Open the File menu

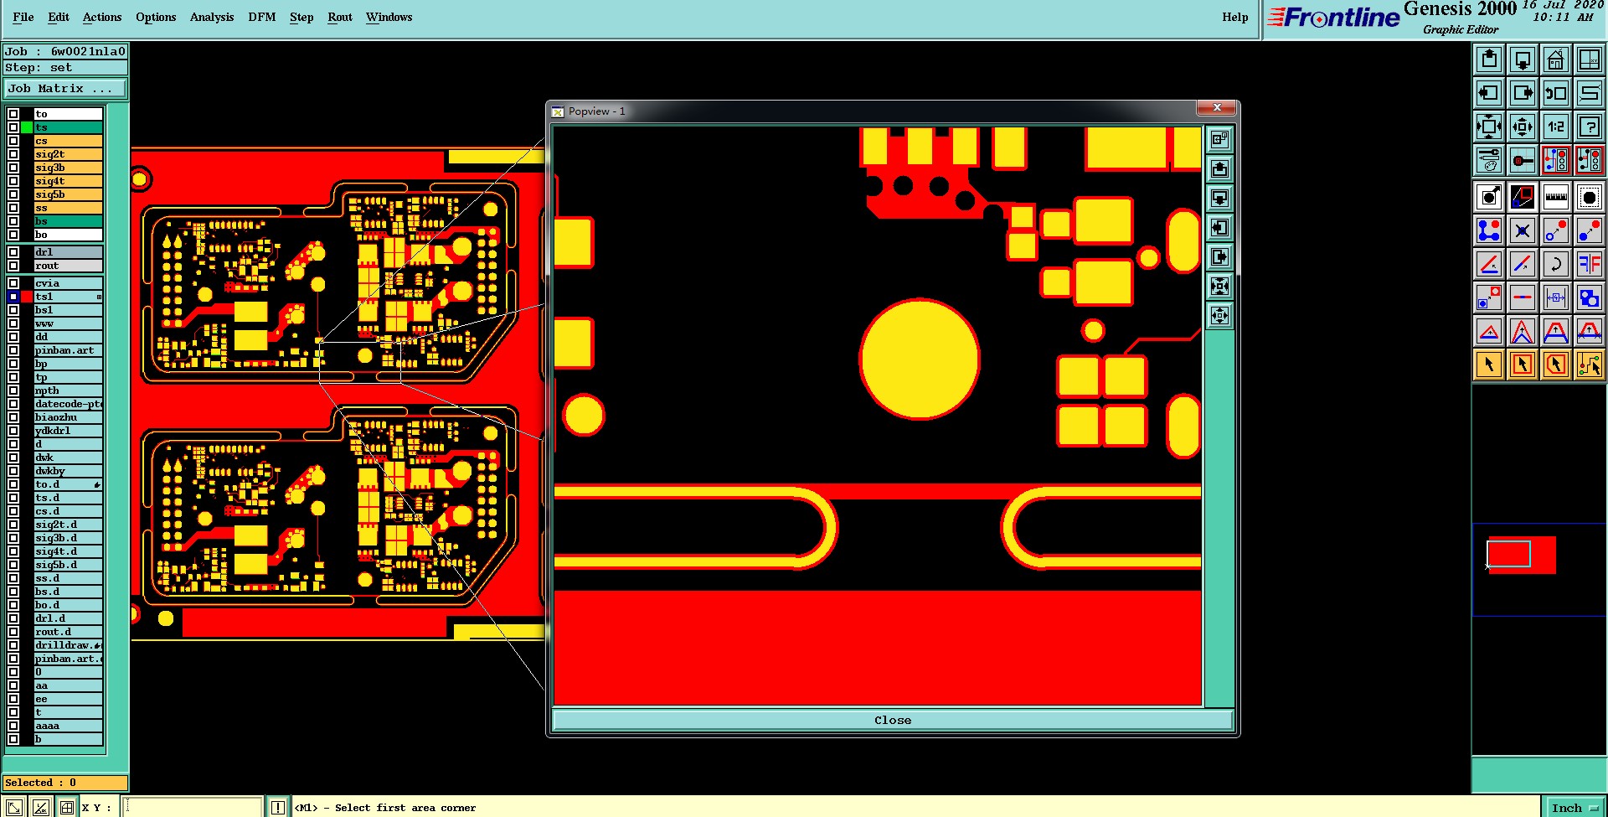point(23,17)
